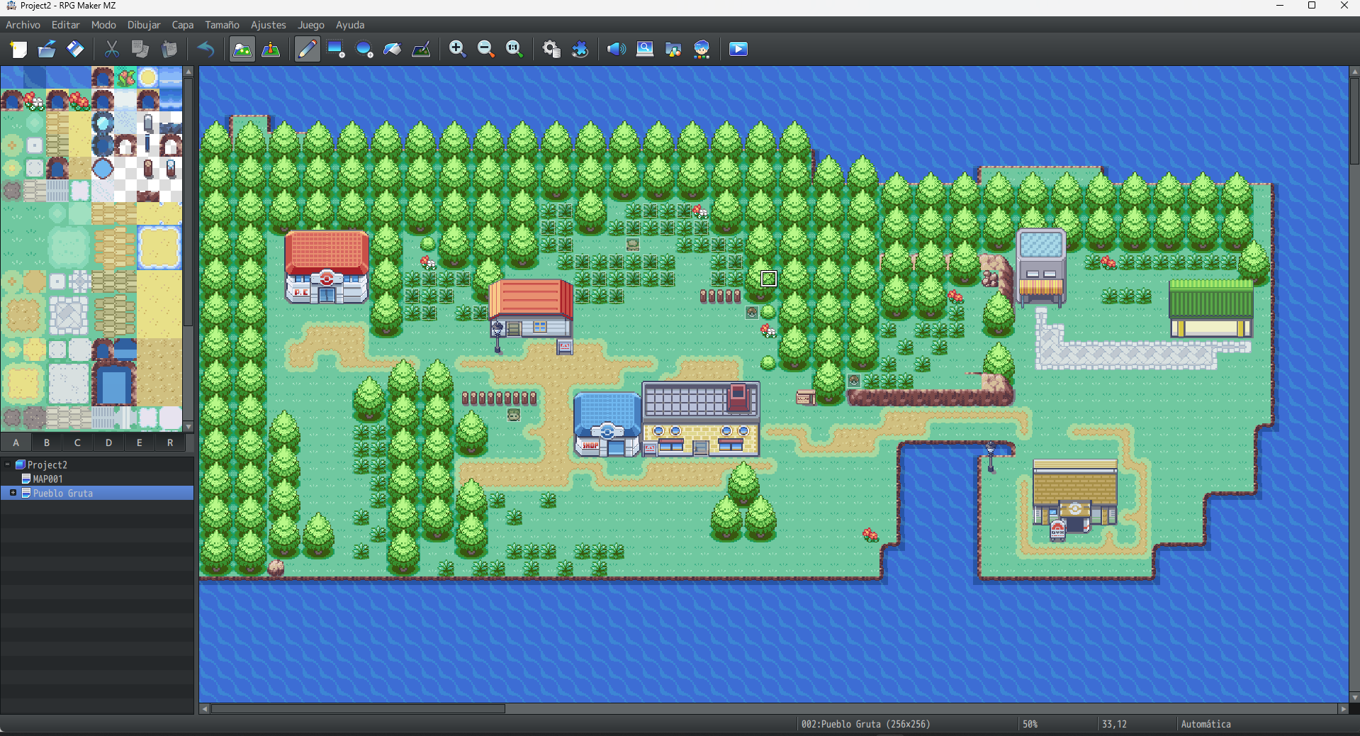Zoom out of the map
The image size is (1360, 736).
(x=486, y=49)
